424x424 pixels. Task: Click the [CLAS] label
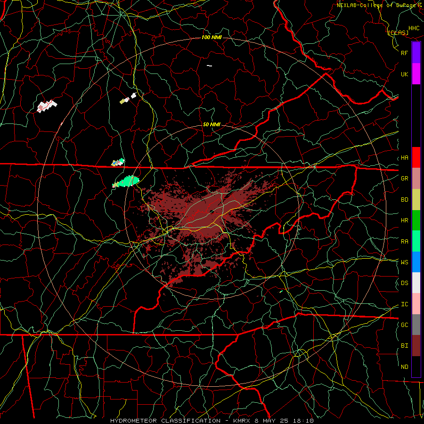(x=398, y=33)
